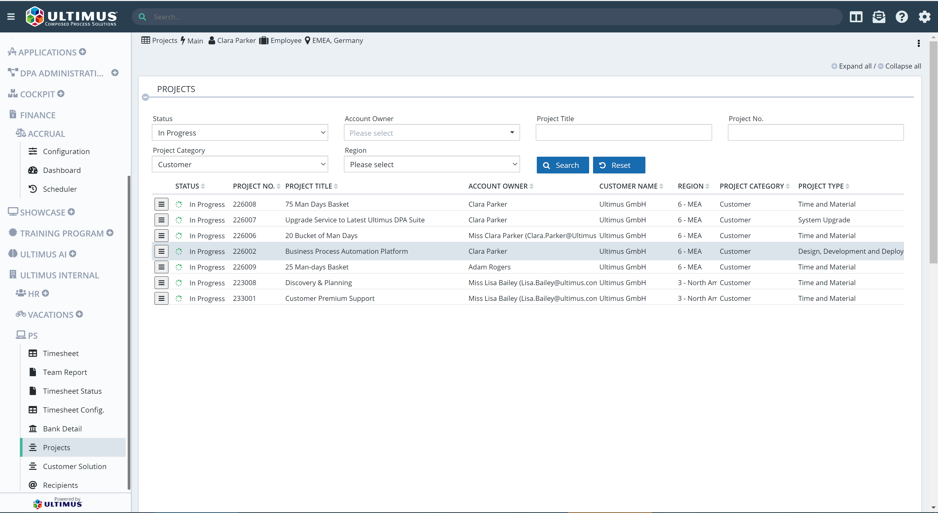Click into the Project Title input field
The image size is (938, 513).
point(623,133)
